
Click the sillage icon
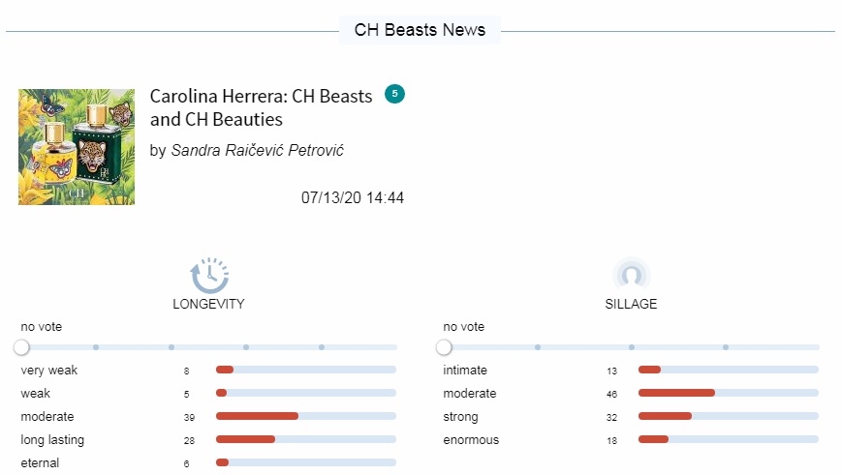pos(631,275)
